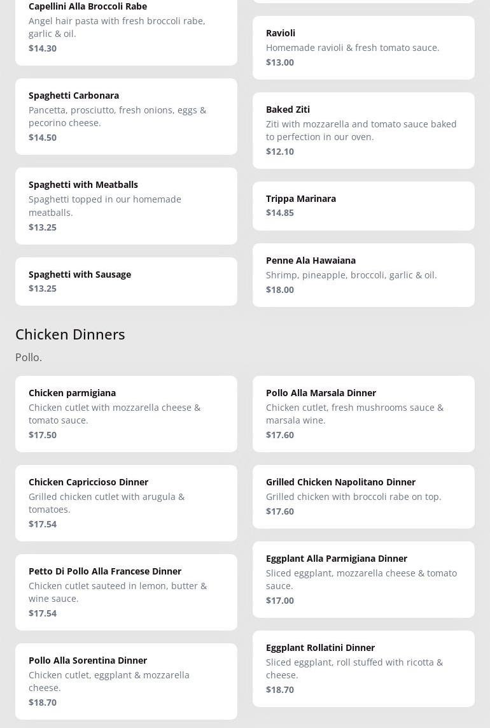Click the $18.00 price under Penne Ala Hawaiana

[280, 290]
